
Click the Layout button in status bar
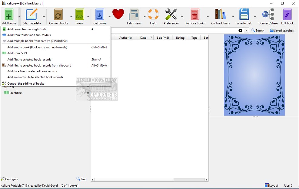click(x=271, y=185)
